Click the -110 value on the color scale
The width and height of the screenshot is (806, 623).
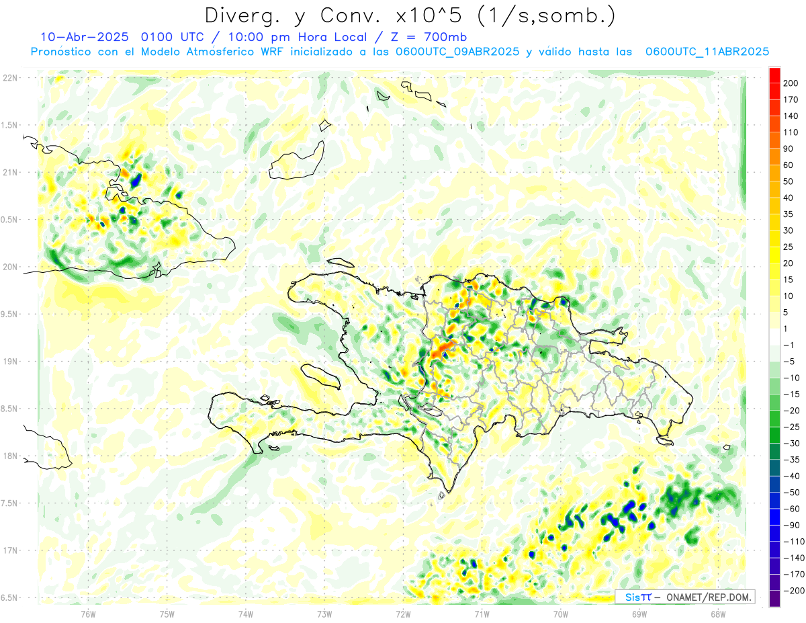793,542
